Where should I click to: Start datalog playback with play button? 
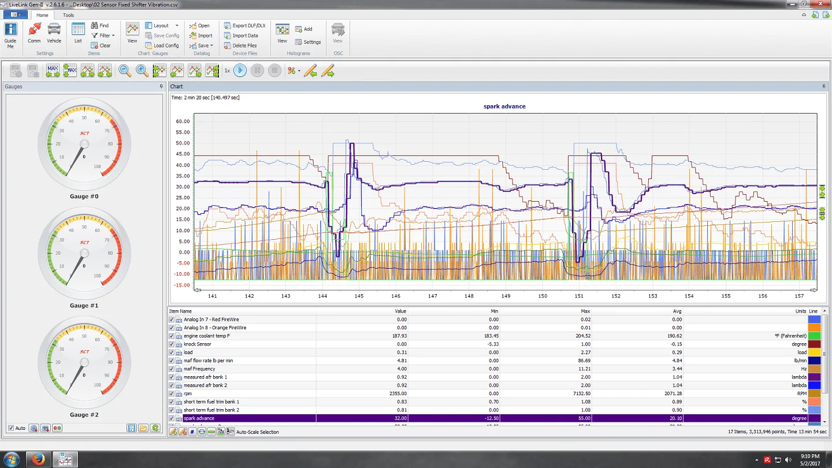(240, 70)
